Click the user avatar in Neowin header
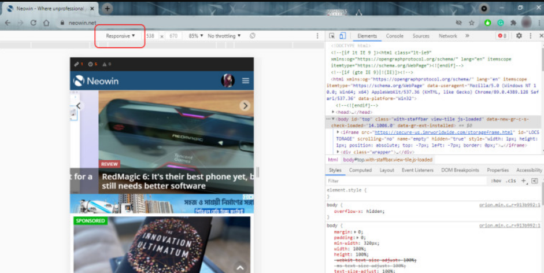Screen dimensions: 544x273 (x=228, y=80)
